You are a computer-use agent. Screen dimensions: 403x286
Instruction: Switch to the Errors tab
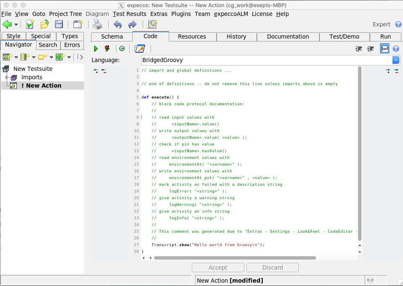pos(72,45)
